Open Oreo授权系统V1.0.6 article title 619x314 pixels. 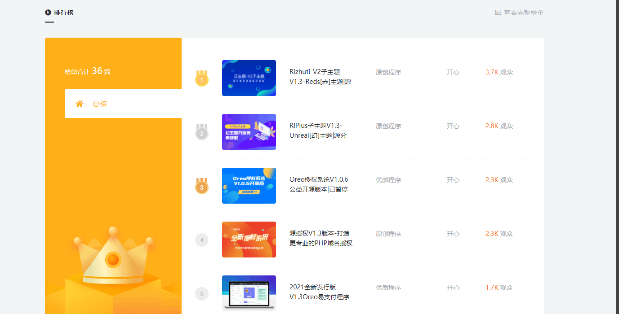click(x=319, y=184)
